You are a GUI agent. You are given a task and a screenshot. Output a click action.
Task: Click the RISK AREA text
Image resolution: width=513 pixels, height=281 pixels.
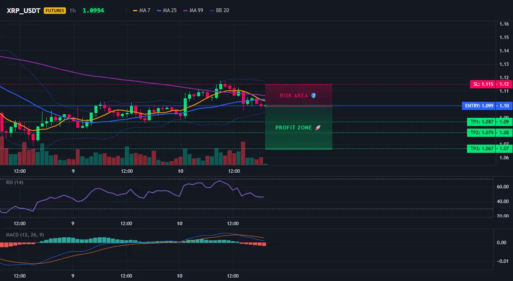coord(294,96)
